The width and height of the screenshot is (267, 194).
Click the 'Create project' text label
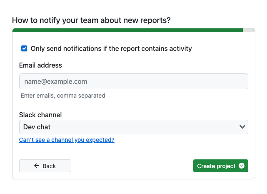tap(216, 166)
